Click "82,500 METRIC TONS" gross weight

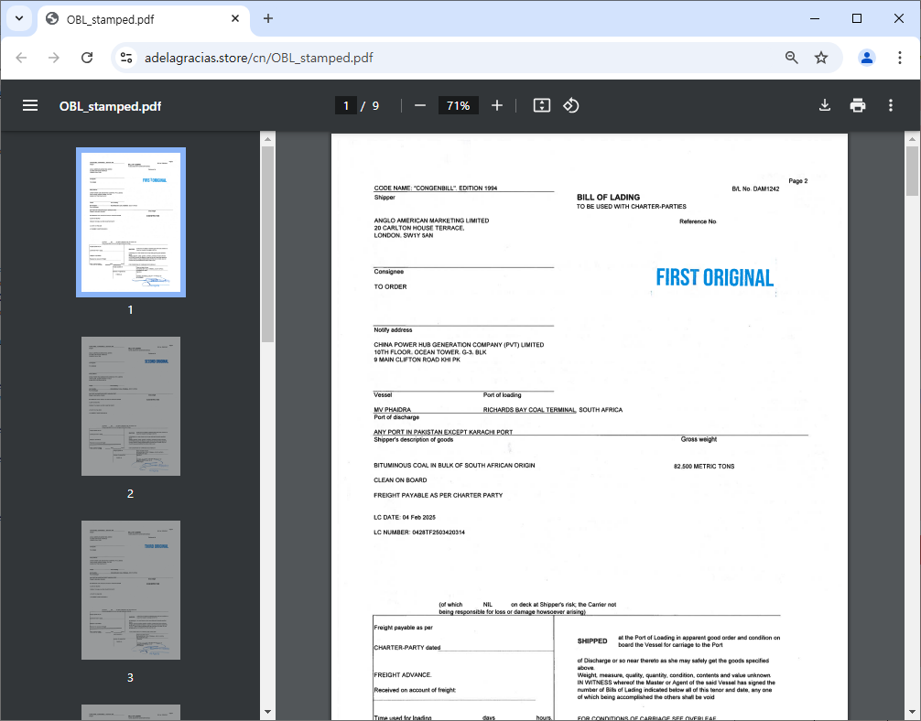(704, 467)
